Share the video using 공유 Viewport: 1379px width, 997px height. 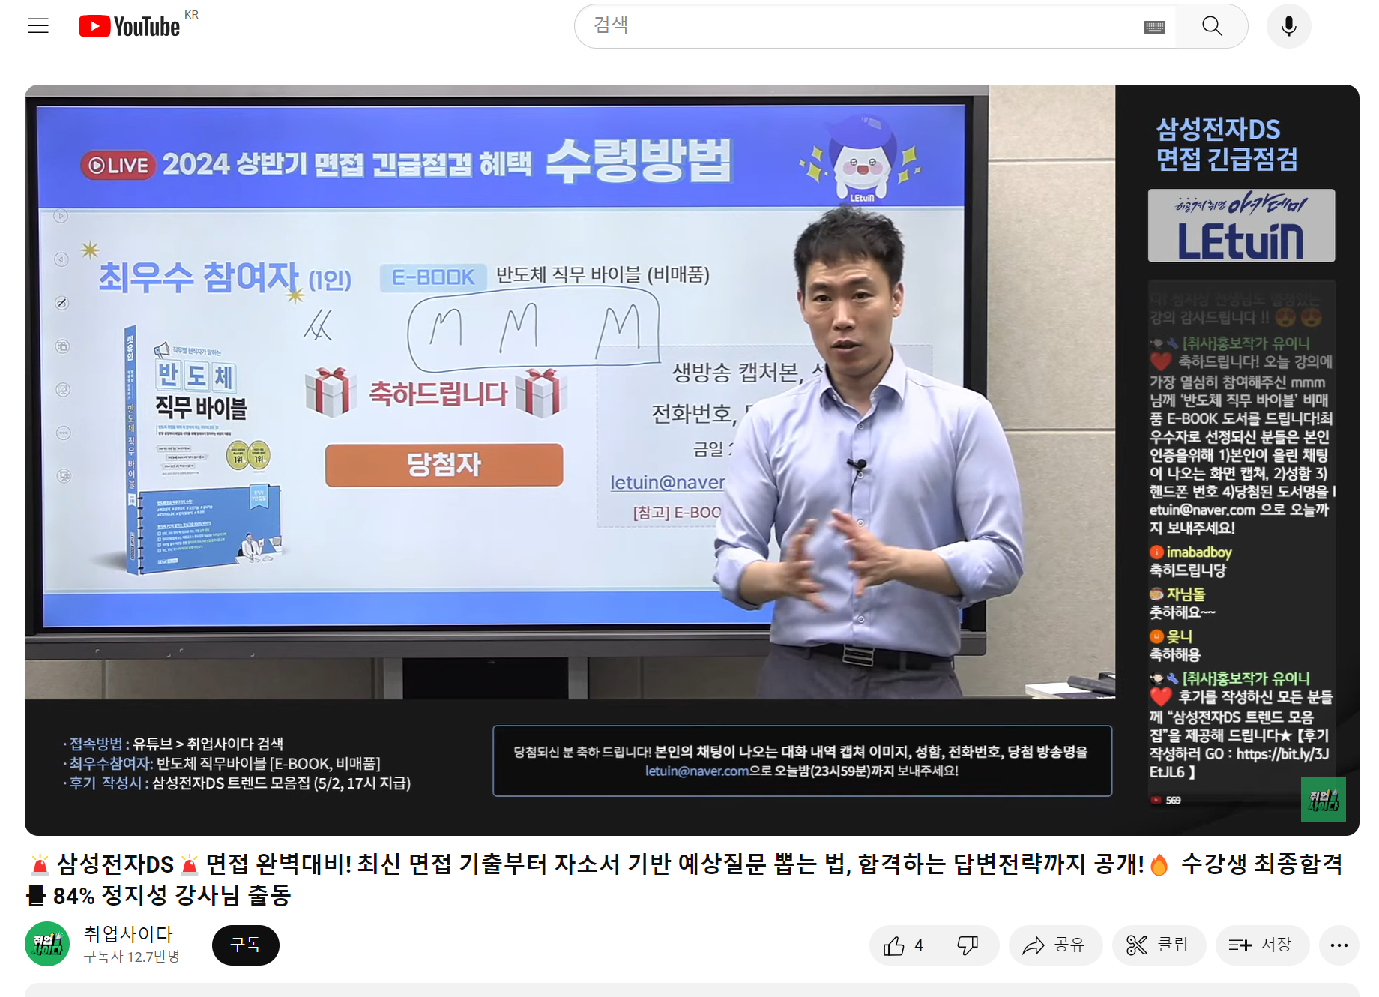coord(1055,945)
